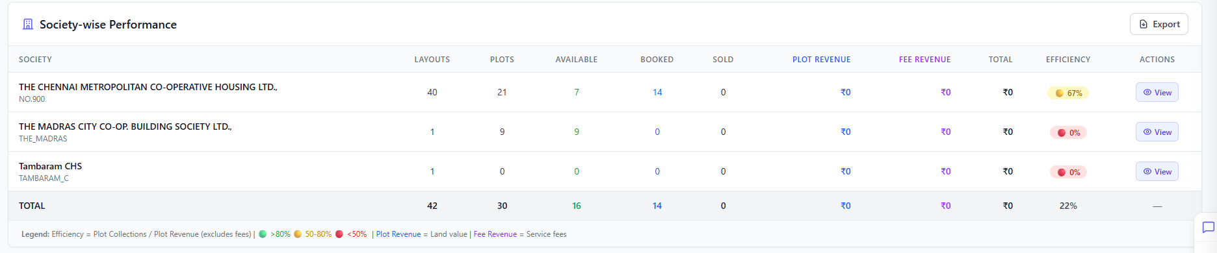This screenshot has height=253, width=1217.
Task: Open available plots count 7 link
Action: 577,92
